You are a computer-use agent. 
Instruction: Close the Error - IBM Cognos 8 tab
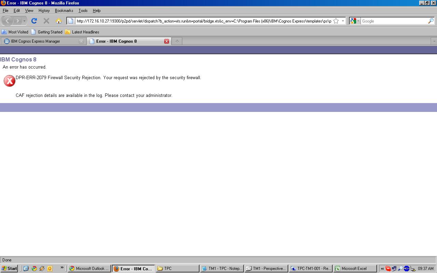coord(167,41)
